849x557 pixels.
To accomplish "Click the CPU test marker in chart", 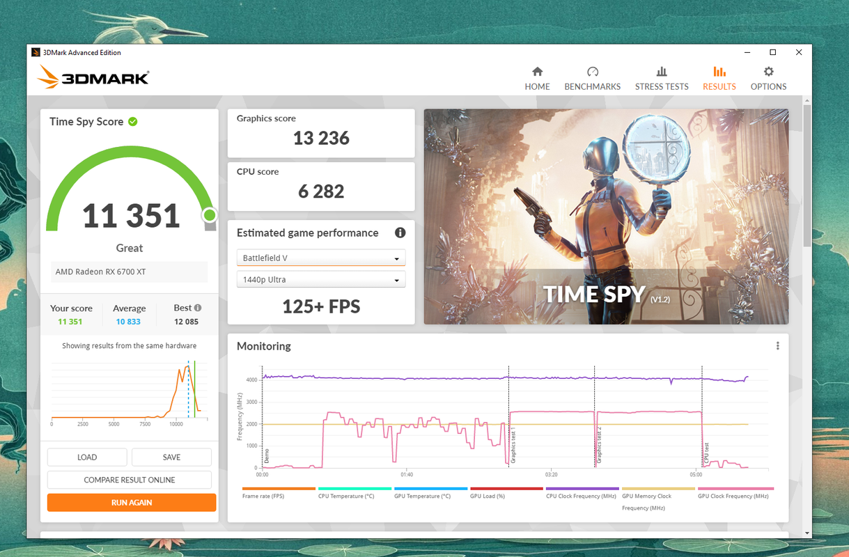I will pyautogui.click(x=706, y=453).
